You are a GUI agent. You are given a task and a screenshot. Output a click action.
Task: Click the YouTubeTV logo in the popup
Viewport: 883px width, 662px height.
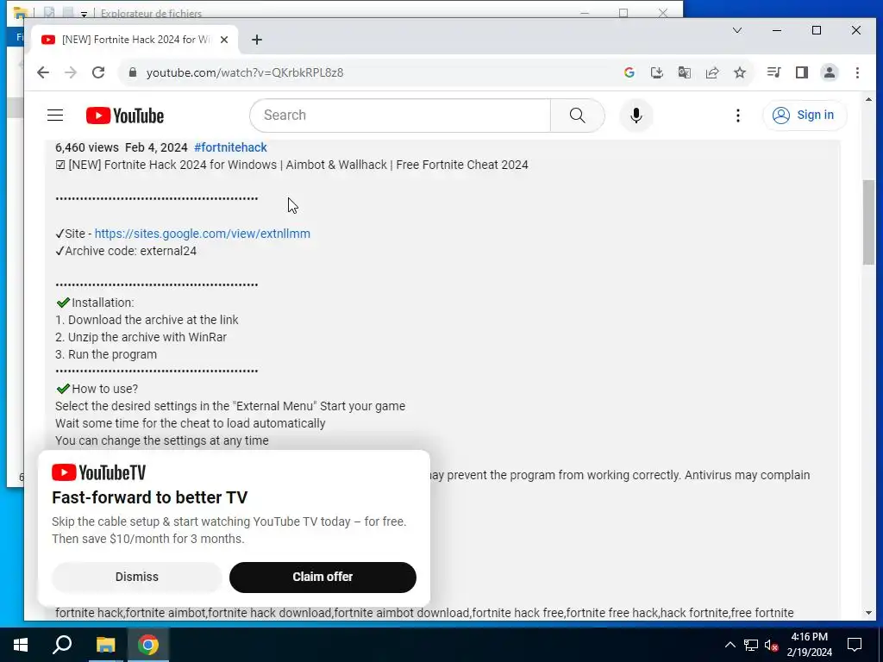[x=98, y=472]
